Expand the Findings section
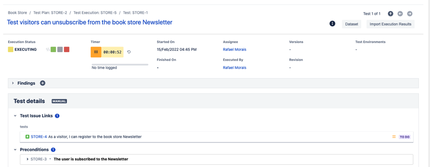 click(x=13, y=83)
